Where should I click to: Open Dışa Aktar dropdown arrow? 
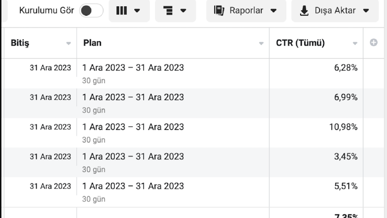[x=366, y=11]
